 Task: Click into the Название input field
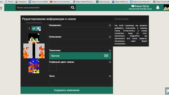[x=80, y=31]
